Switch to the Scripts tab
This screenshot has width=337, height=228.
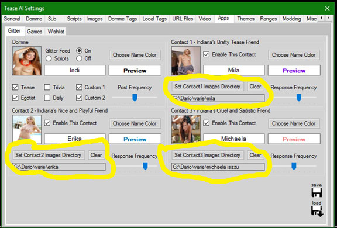coord(74,19)
